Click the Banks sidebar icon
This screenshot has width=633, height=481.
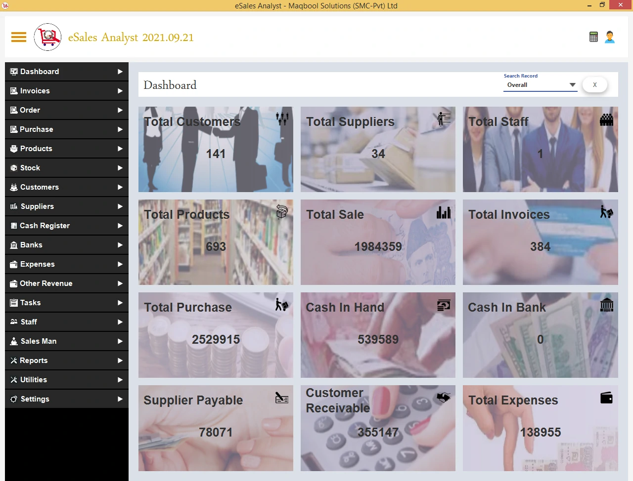coord(14,245)
